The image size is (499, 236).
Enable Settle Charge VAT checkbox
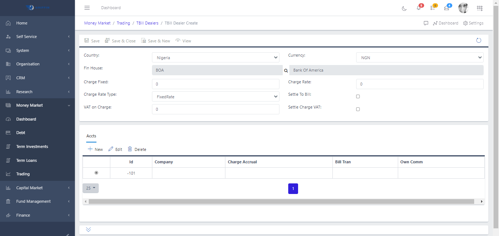point(358,109)
